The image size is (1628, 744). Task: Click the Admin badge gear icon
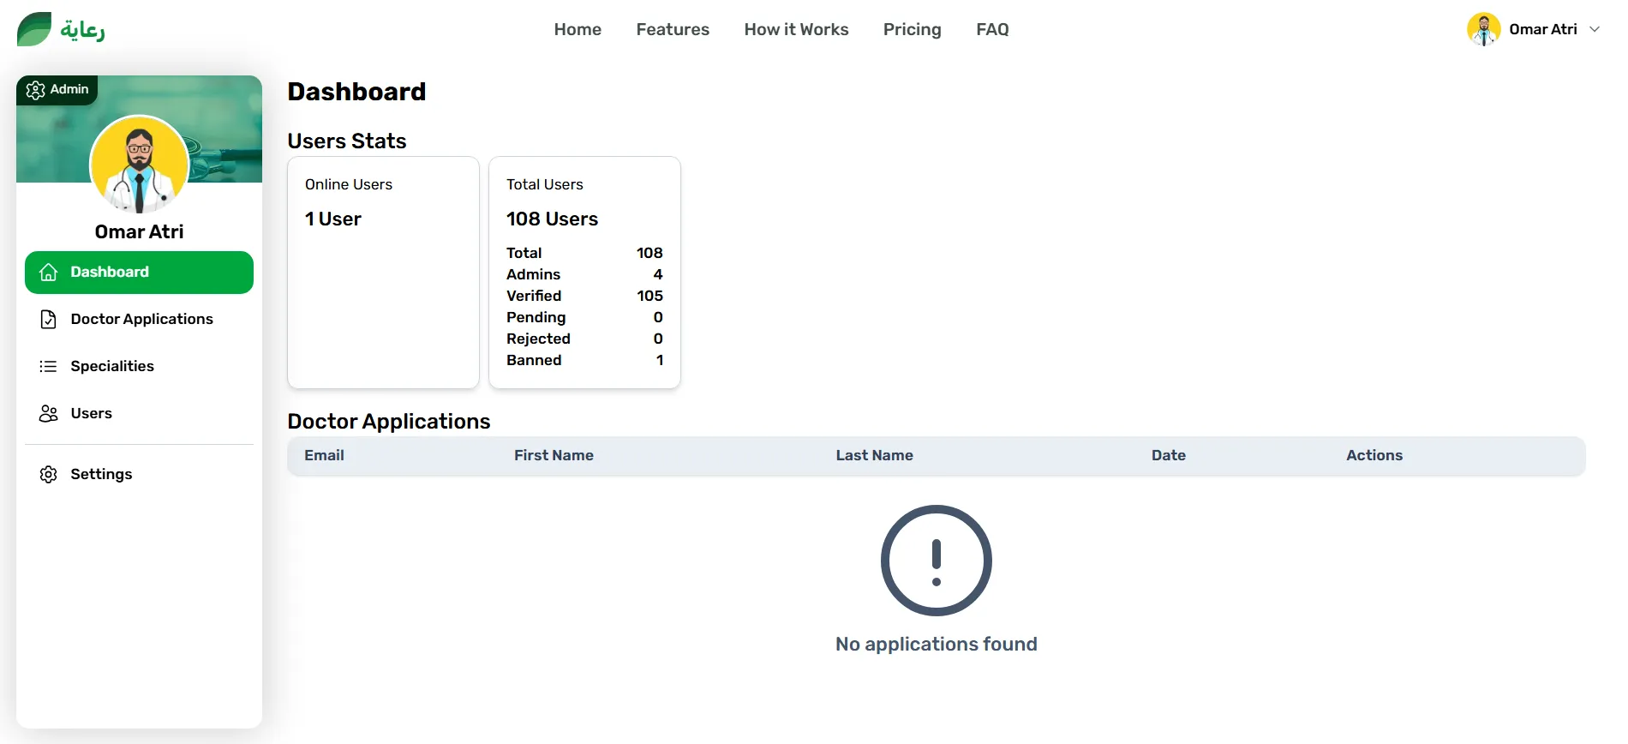35,90
